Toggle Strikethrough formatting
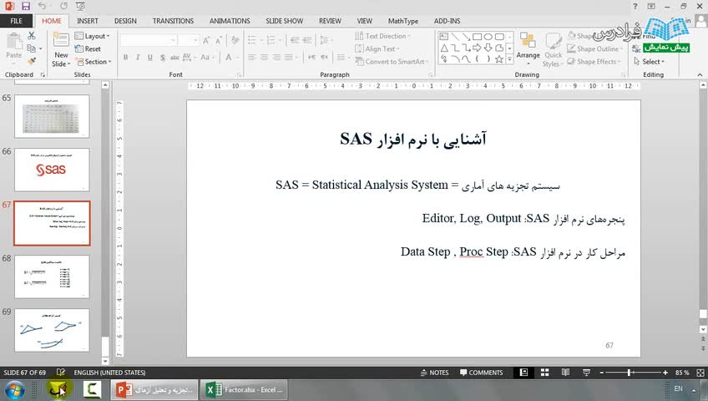This screenshot has height=401, width=708. click(x=174, y=58)
